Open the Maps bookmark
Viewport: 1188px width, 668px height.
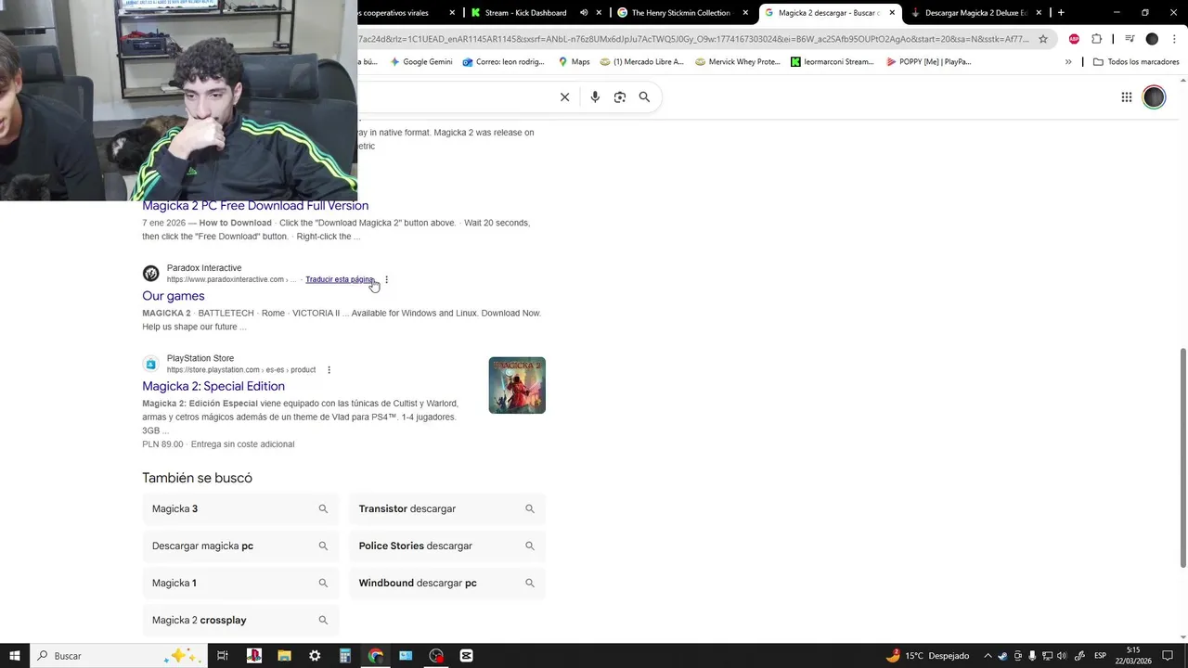pyautogui.click(x=574, y=62)
